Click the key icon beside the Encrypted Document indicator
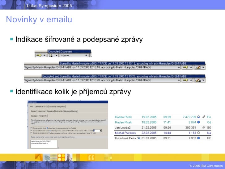The height and width of the screenshot is (169, 225). click(39, 55)
